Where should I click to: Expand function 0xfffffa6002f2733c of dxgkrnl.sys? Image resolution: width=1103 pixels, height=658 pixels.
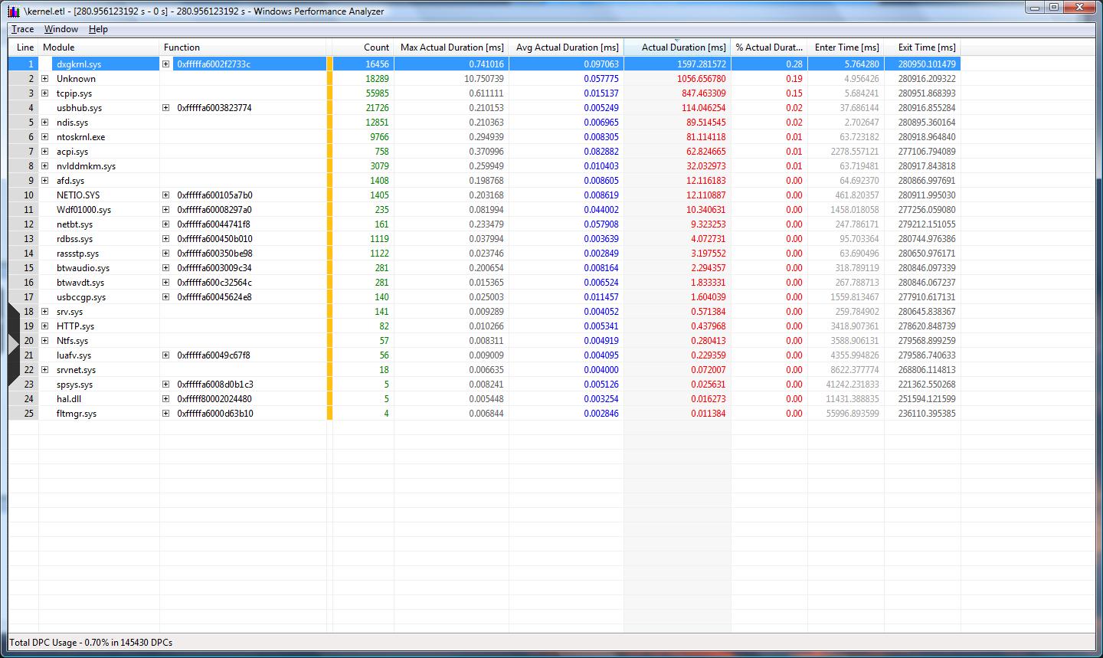coord(166,64)
